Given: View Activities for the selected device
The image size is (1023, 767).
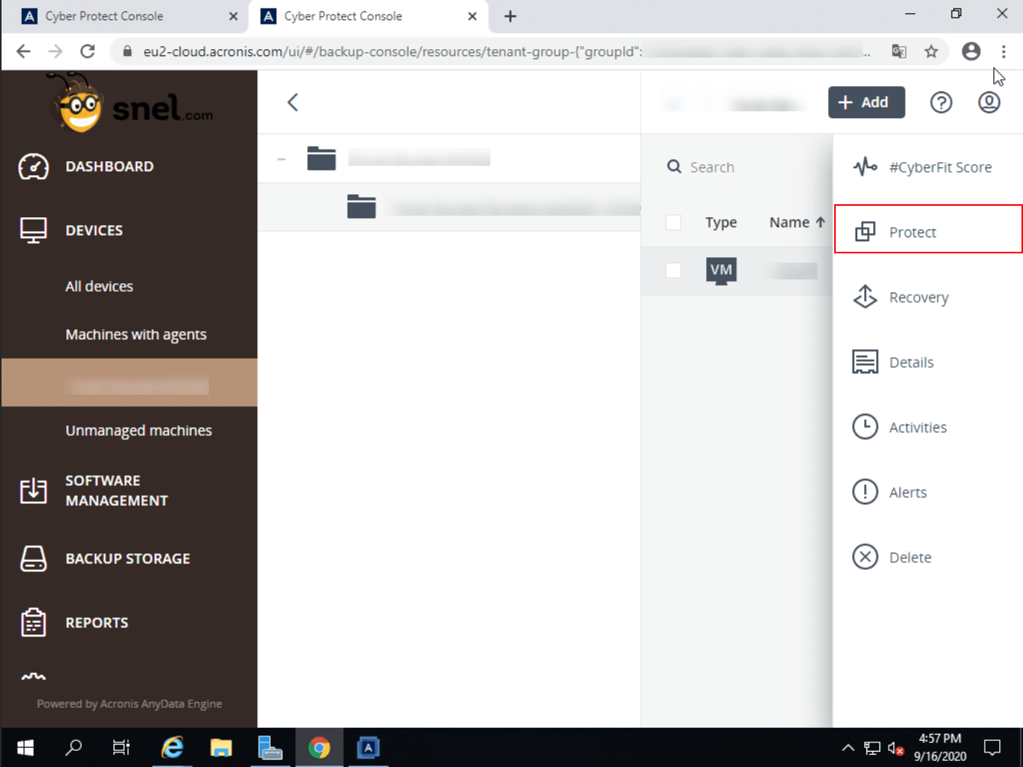Looking at the screenshot, I should [x=917, y=428].
